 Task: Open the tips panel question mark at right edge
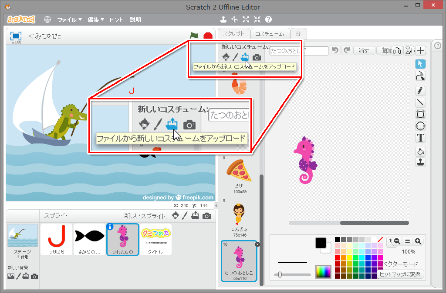[438, 46]
